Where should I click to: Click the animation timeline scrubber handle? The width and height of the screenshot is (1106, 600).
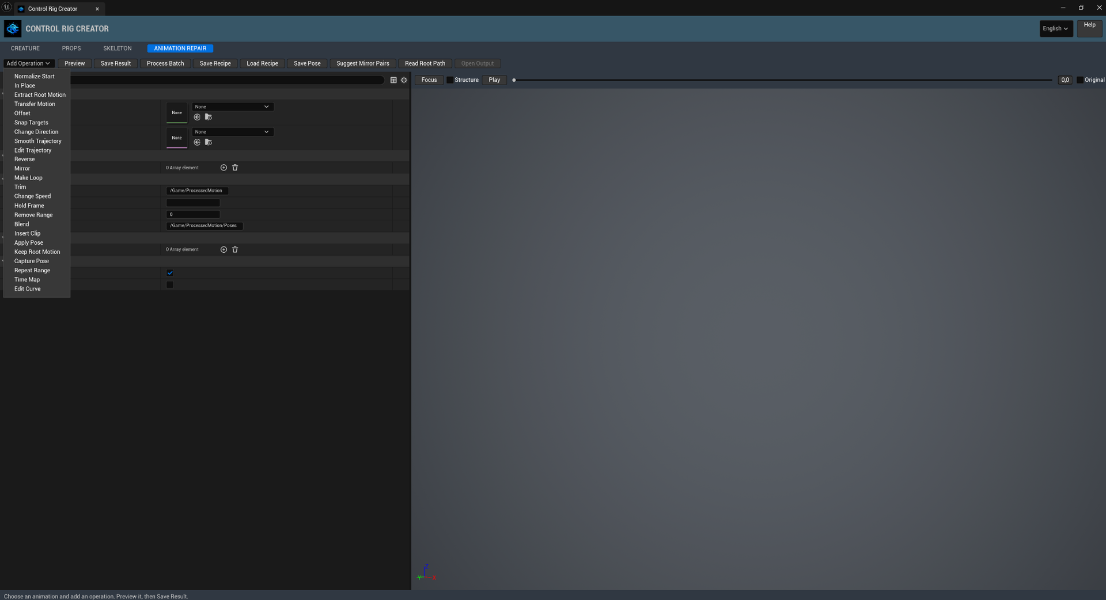[514, 80]
